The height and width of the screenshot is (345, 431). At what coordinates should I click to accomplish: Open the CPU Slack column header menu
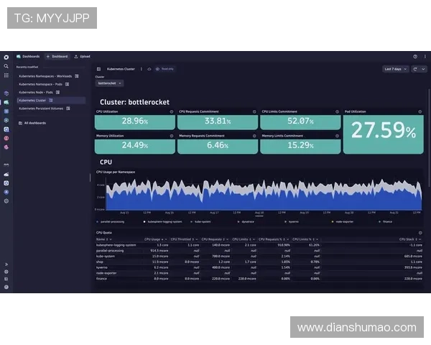[x=420, y=239]
